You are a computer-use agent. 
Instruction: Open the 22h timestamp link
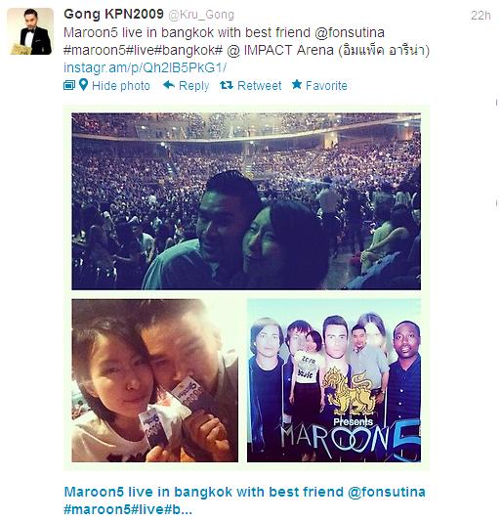coord(481,16)
